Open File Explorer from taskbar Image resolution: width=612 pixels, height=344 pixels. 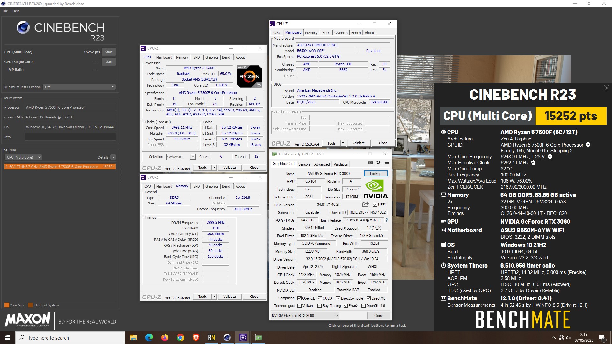click(134, 338)
